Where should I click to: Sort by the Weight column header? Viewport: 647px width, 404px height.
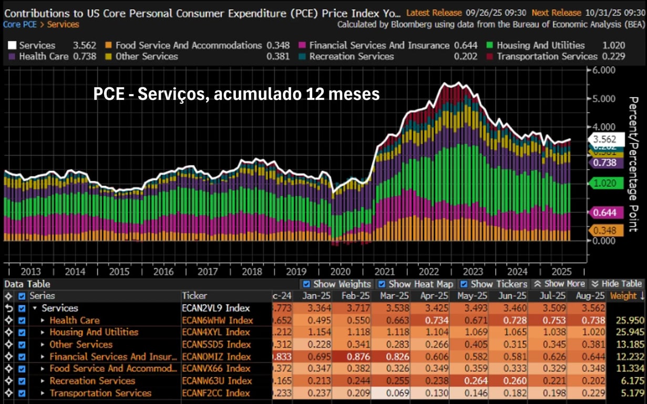pyautogui.click(x=625, y=296)
